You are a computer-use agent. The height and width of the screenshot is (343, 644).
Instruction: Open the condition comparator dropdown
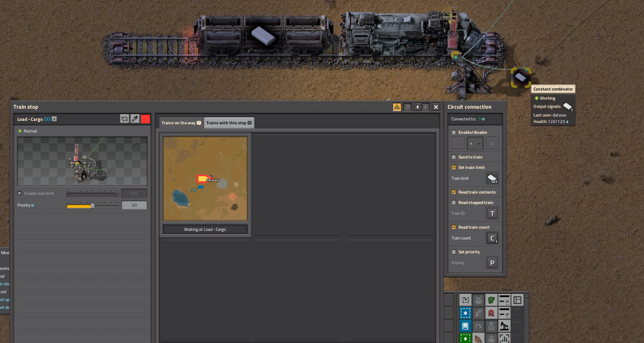pyautogui.click(x=475, y=143)
